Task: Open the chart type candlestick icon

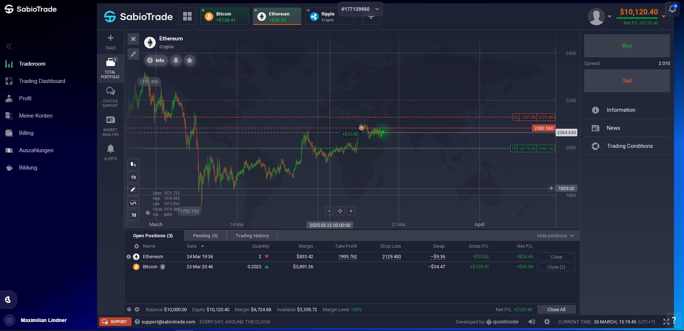Action: [x=133, y=164]
